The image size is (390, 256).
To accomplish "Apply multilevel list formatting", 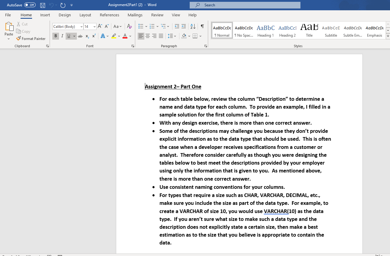I will (163, 27).
